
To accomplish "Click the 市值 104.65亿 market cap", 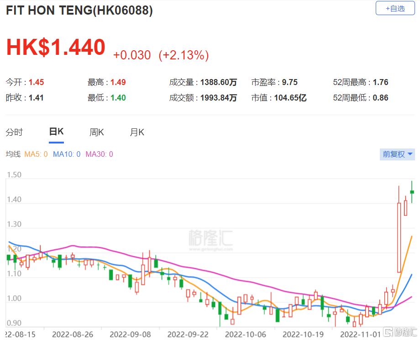I will [x=279, y=98].
